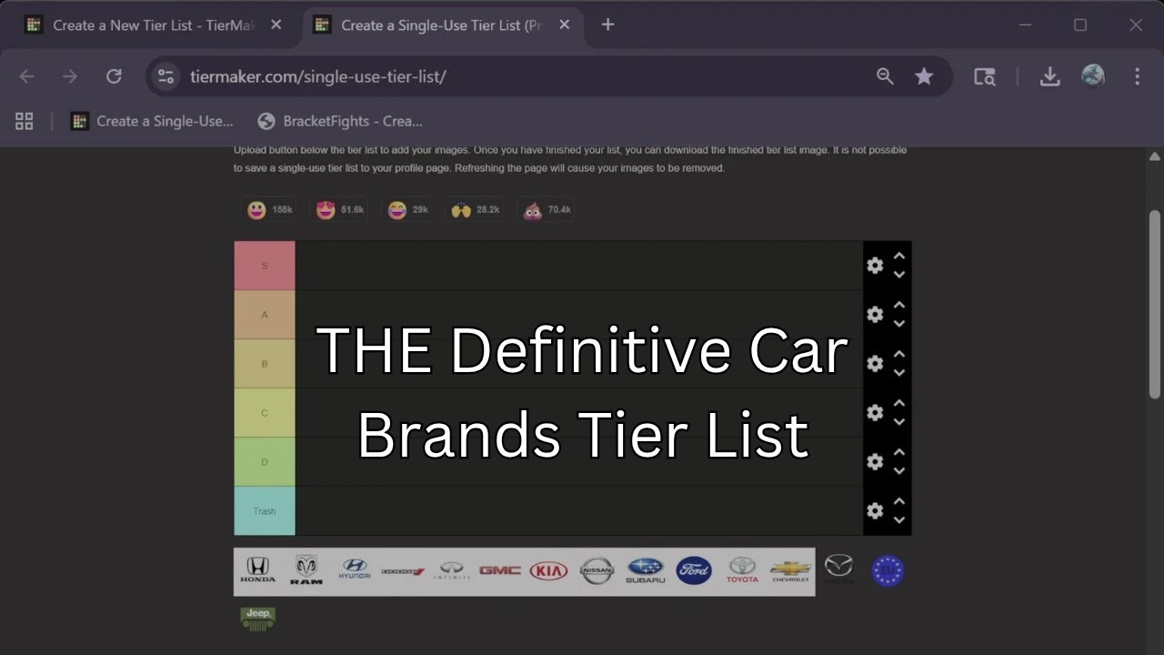Screen dimensions: 1164x655
Task: Pick the Mazda logo image
Action: coord(838,570)
